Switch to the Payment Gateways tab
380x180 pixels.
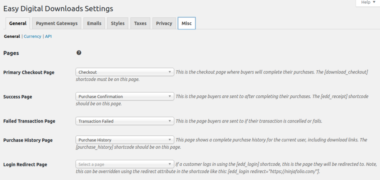[x=57, y=23]
